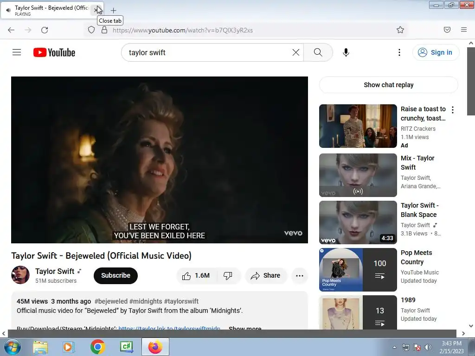Click the #bejeweled hashtag
This screenshot has width=475, height=356.
pos(111,301)
